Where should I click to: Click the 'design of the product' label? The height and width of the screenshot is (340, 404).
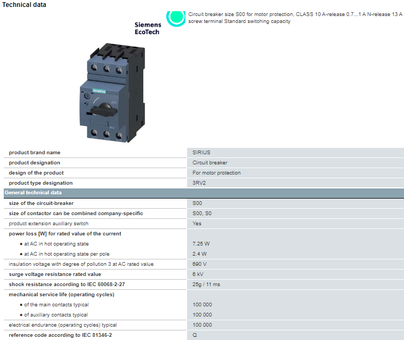pos(36,173)
